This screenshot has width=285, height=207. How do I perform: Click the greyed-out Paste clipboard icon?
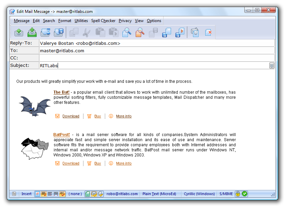(100, 32)
